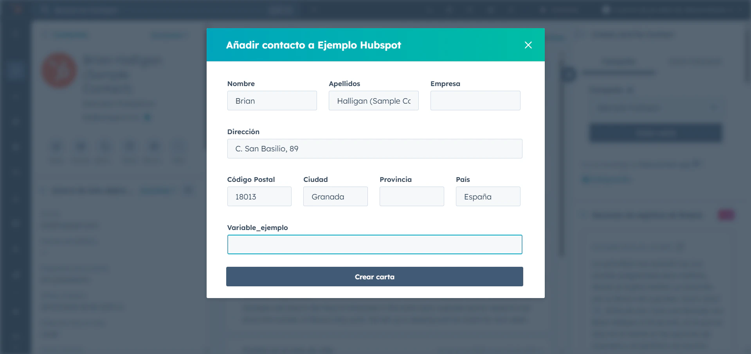The height and width of the screenshot is (354, 751).
Task: Click the Crear carta button
Action: pos(375,277)
